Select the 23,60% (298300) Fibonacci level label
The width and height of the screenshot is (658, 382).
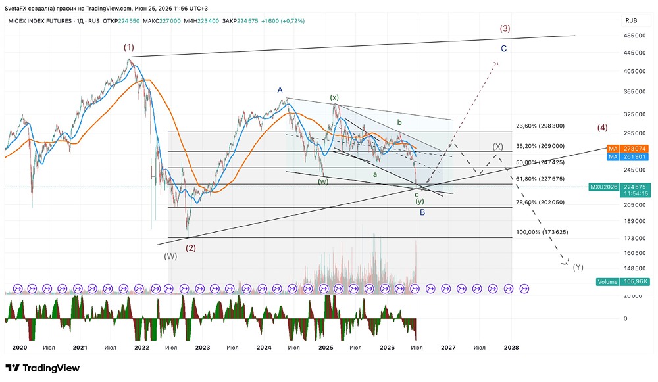540,126
